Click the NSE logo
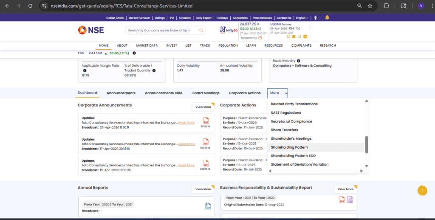 (91, 30)
